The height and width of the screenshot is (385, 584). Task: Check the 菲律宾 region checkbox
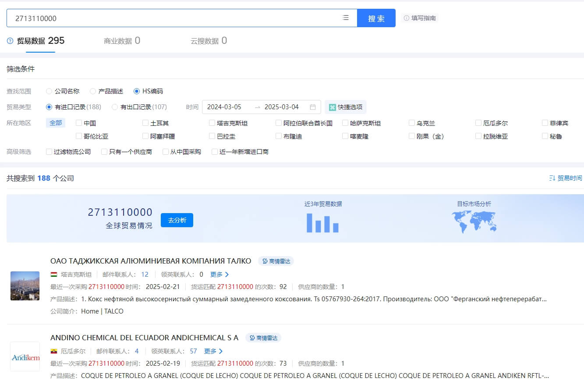click(545, 123)
